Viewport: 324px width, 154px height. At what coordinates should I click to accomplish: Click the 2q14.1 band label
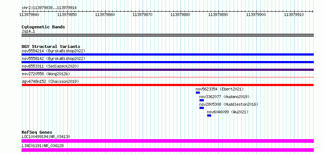[x=28, y=31]
